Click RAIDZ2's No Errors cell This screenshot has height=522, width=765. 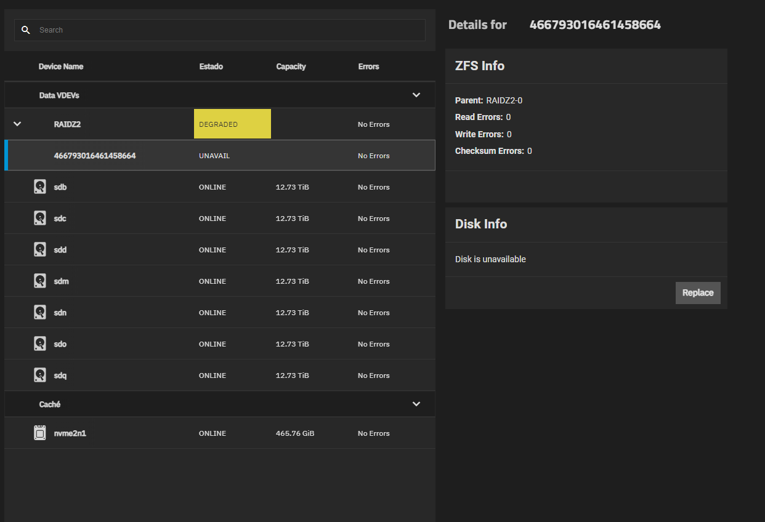374,124
